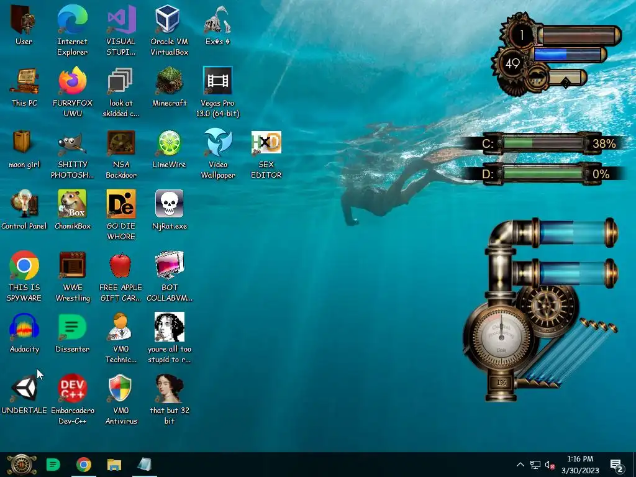Click the green Dissenter taskbar icon
This screenshot has height=477, width=636.
pyautogui.click(x=53, y=465)
